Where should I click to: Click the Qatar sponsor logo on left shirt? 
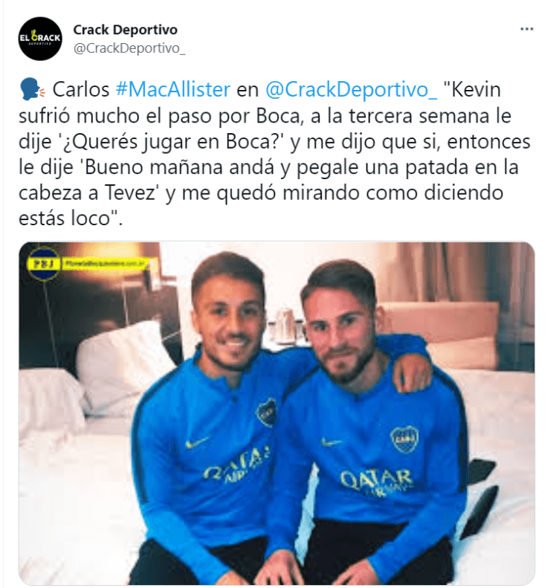point(238,464)
